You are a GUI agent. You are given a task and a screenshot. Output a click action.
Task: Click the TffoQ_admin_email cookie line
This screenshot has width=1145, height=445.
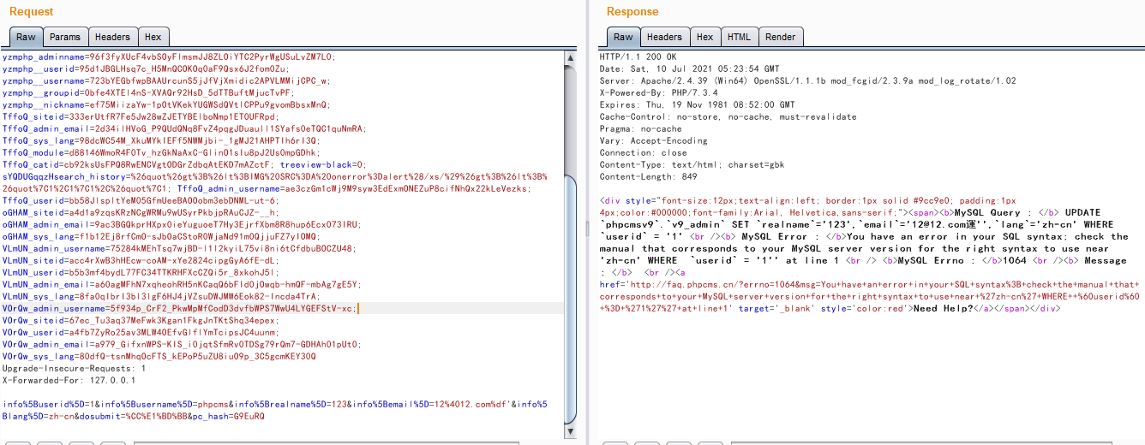click(x=184, y=128)
